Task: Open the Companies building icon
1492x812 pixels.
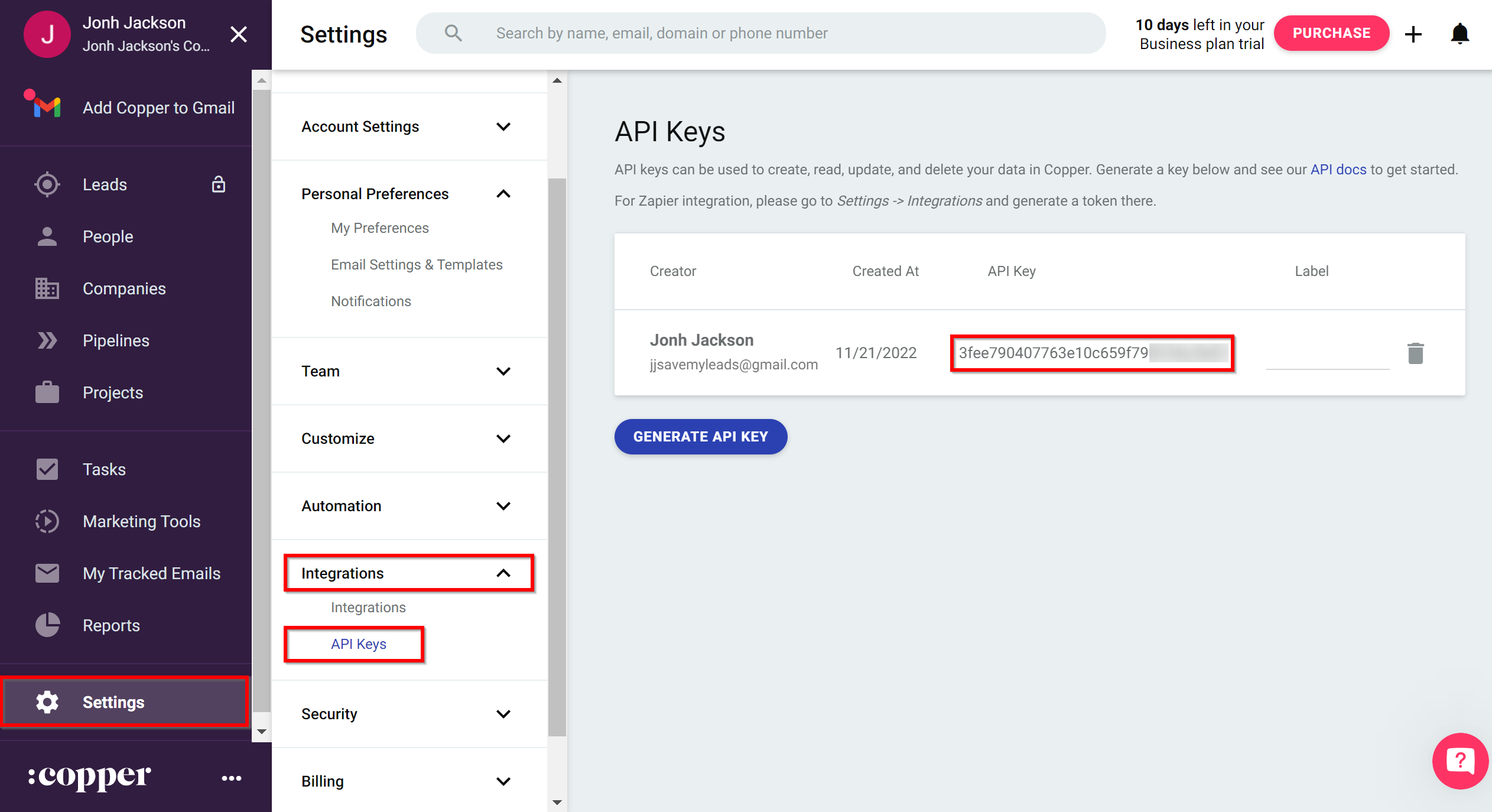Action: [x=47, y=288]
